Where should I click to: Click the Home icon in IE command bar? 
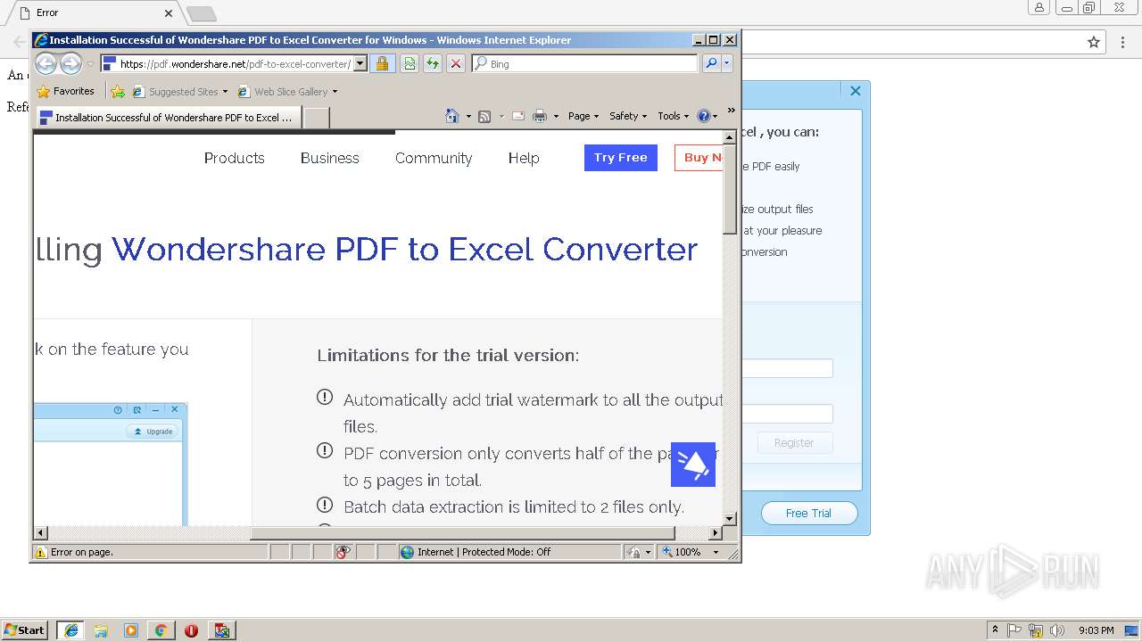click(452, 116)
